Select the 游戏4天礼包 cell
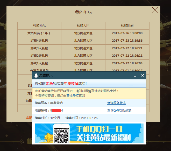171x151 pixels. pos(39,41)
